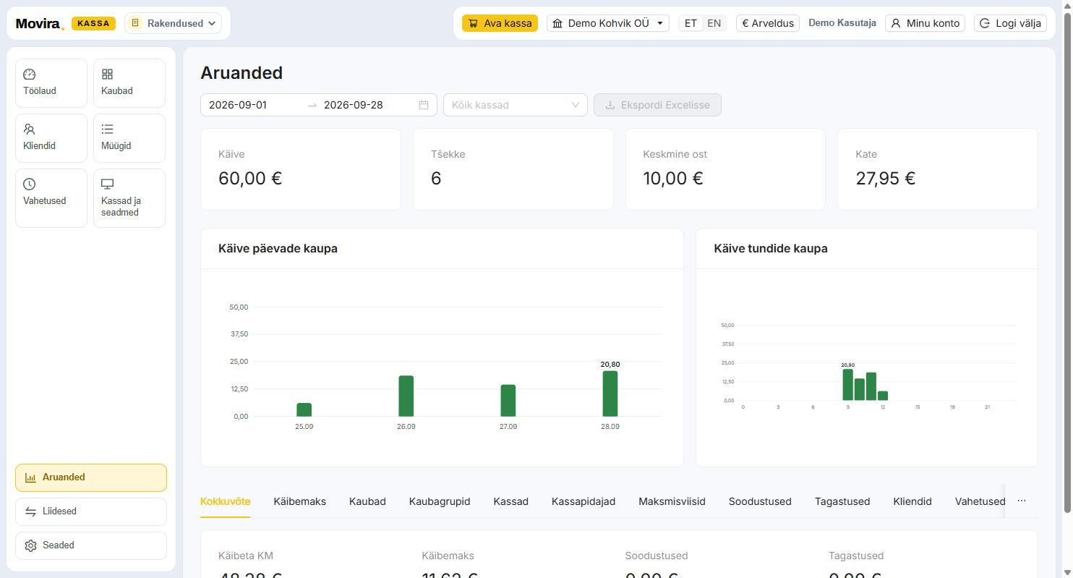Open the Kassapidajad tab
This screenshot has height=578, width=1073.
(583, 501)
